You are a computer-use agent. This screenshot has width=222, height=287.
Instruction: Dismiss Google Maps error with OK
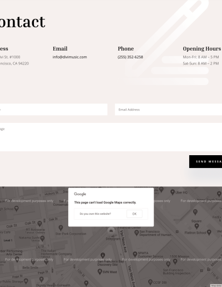click(x=134, y=214)
